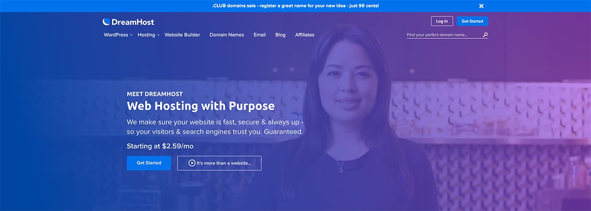591x211 pixels.
Task: Expand the Hosting menu chevron
Action: pyautogui.click(x=158, y=35)
